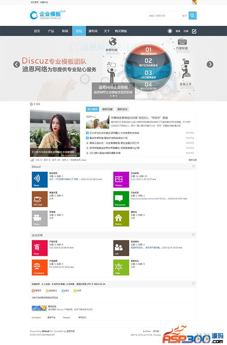Open the 2013第九届连州国际摄影年展 post
This screenshot has height=345, width=227.
click(105, 153)
